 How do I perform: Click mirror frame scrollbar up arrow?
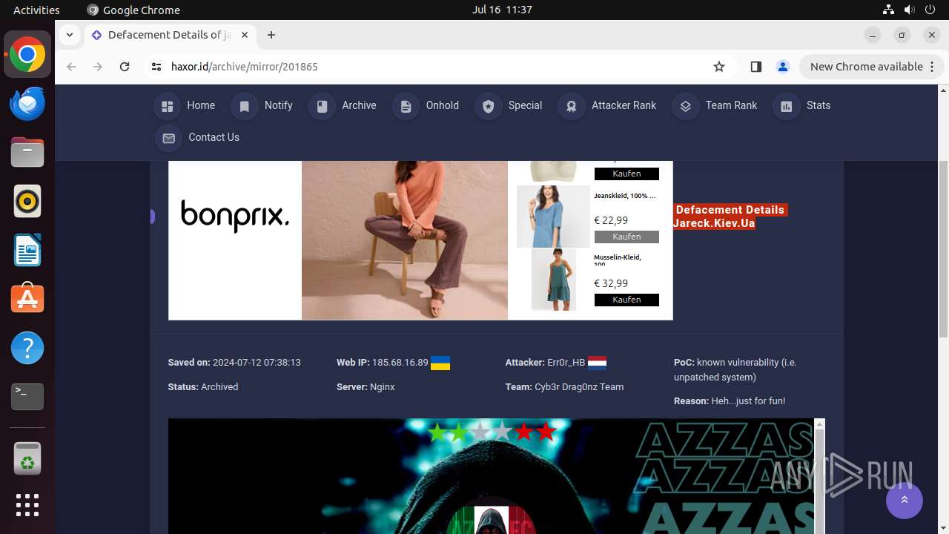tap(819, 424)
